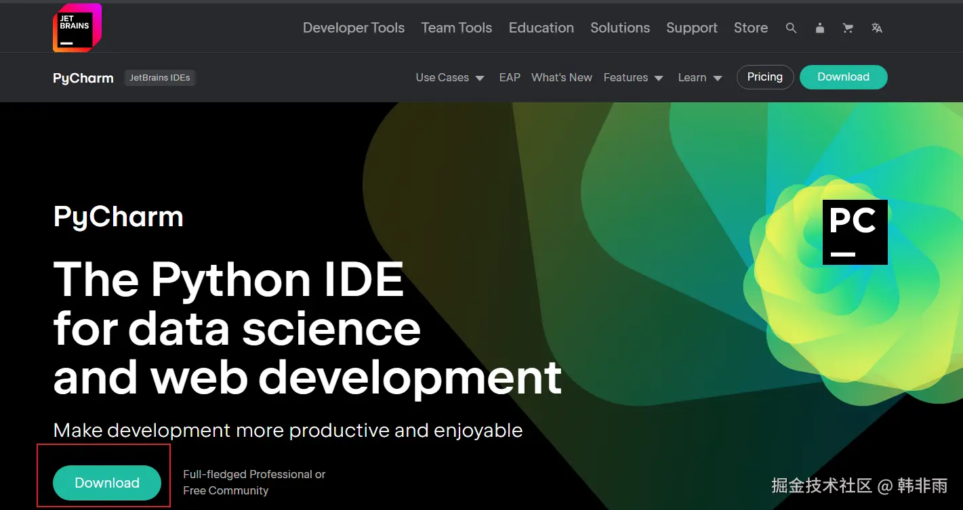Open Education menu
The width and height of the screenshot is (963, 510).
(x=541, y=28)
